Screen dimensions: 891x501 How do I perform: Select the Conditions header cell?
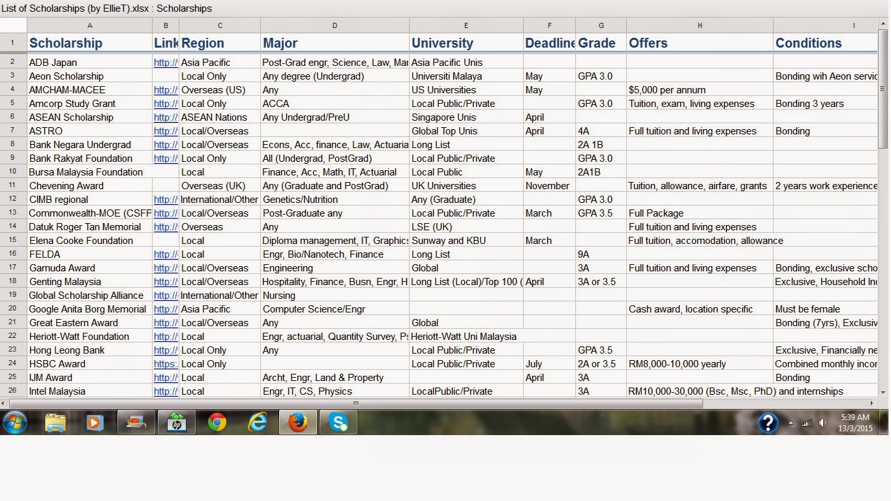(x=826, y=43)
